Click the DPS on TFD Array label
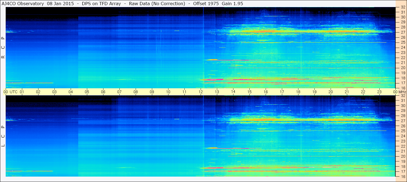The image size is (407, 182). pyautogui.click(x=102, y=4)
